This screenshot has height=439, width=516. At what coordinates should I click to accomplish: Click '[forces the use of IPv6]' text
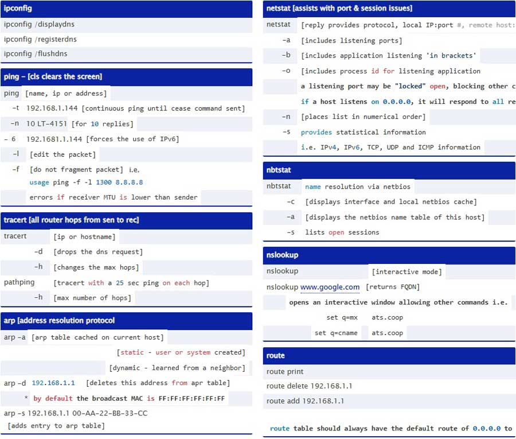[x=132, y=139]
